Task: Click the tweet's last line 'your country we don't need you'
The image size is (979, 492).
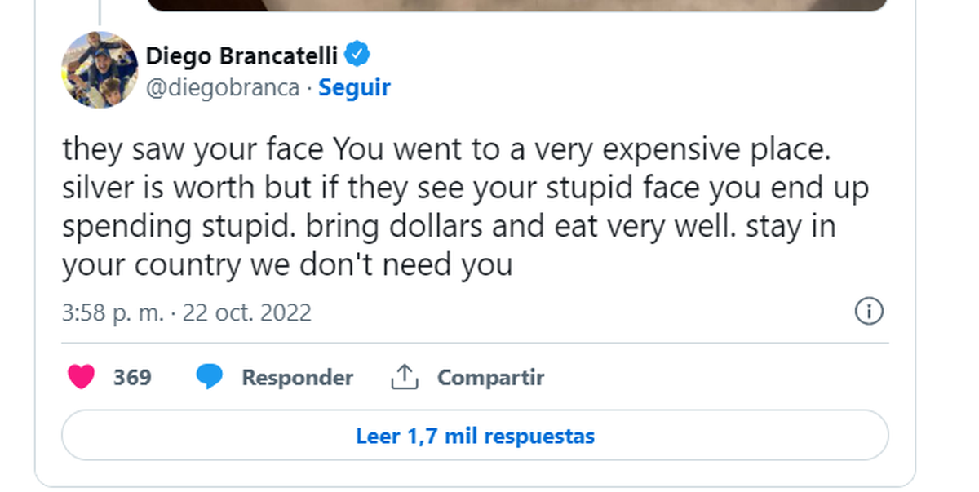Action: point(286,264)
